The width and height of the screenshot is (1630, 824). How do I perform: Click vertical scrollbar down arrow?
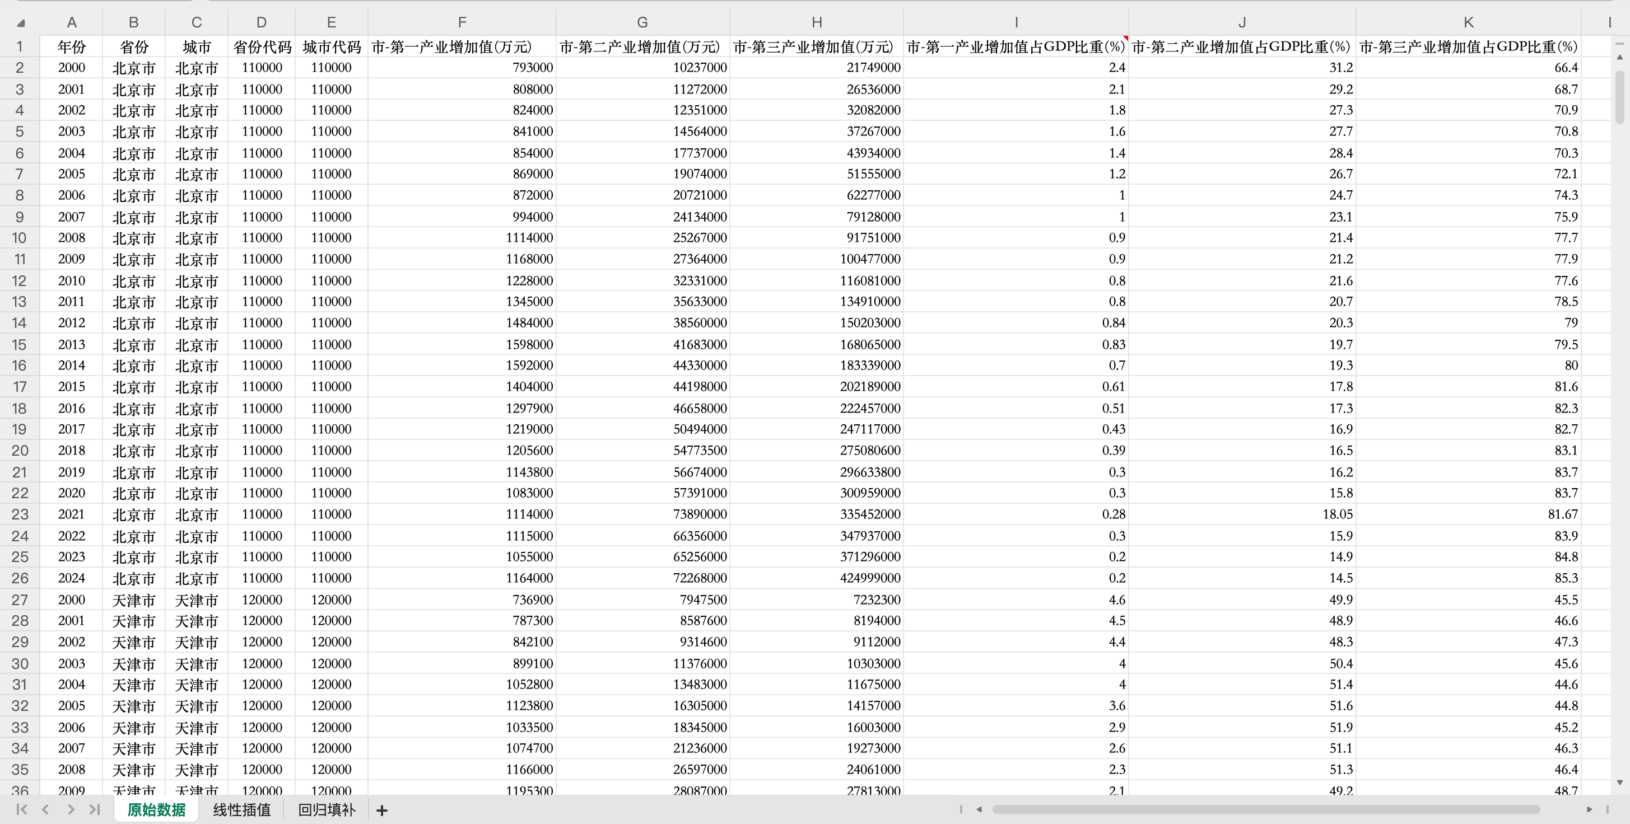(1620, 782)
